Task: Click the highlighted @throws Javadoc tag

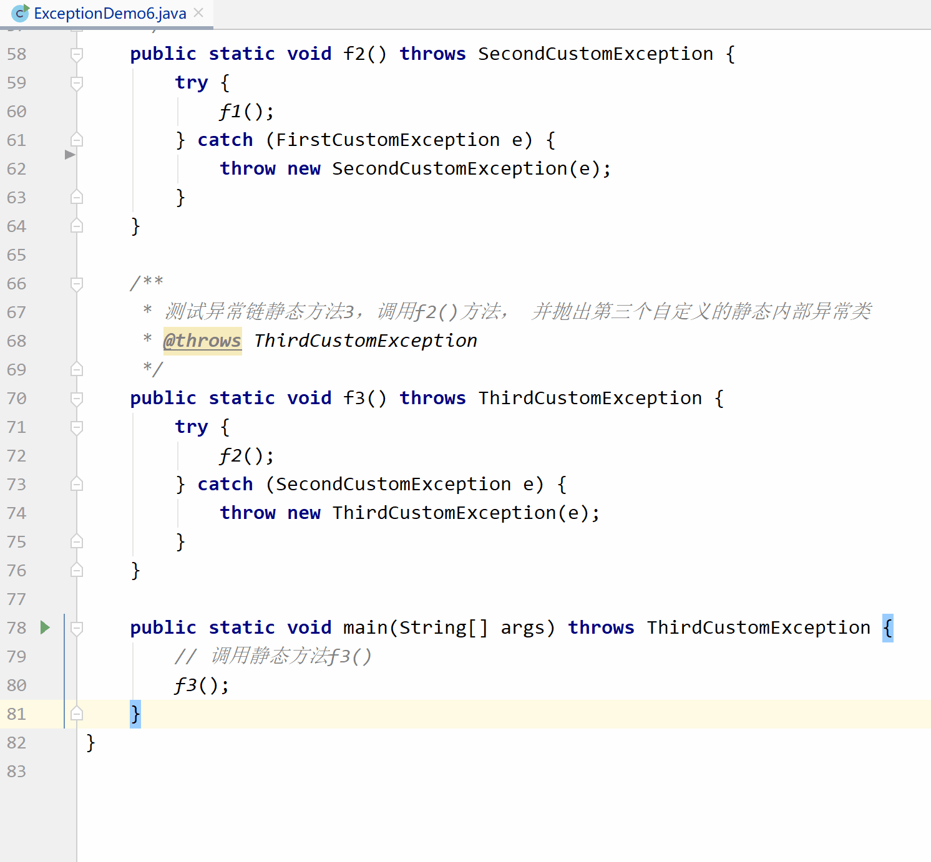Action: point(202,341)
